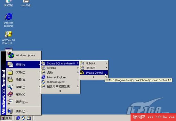Click the Search magnifier icon in Start menu

coord(10,87)
